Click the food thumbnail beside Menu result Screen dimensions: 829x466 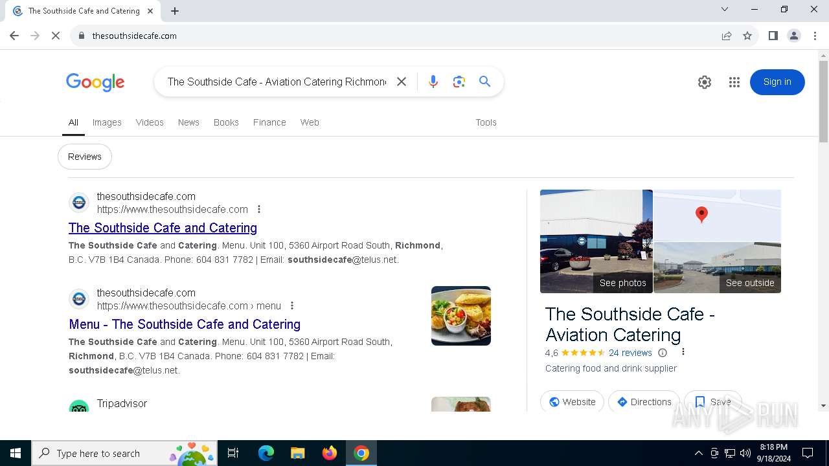[461, 316]
